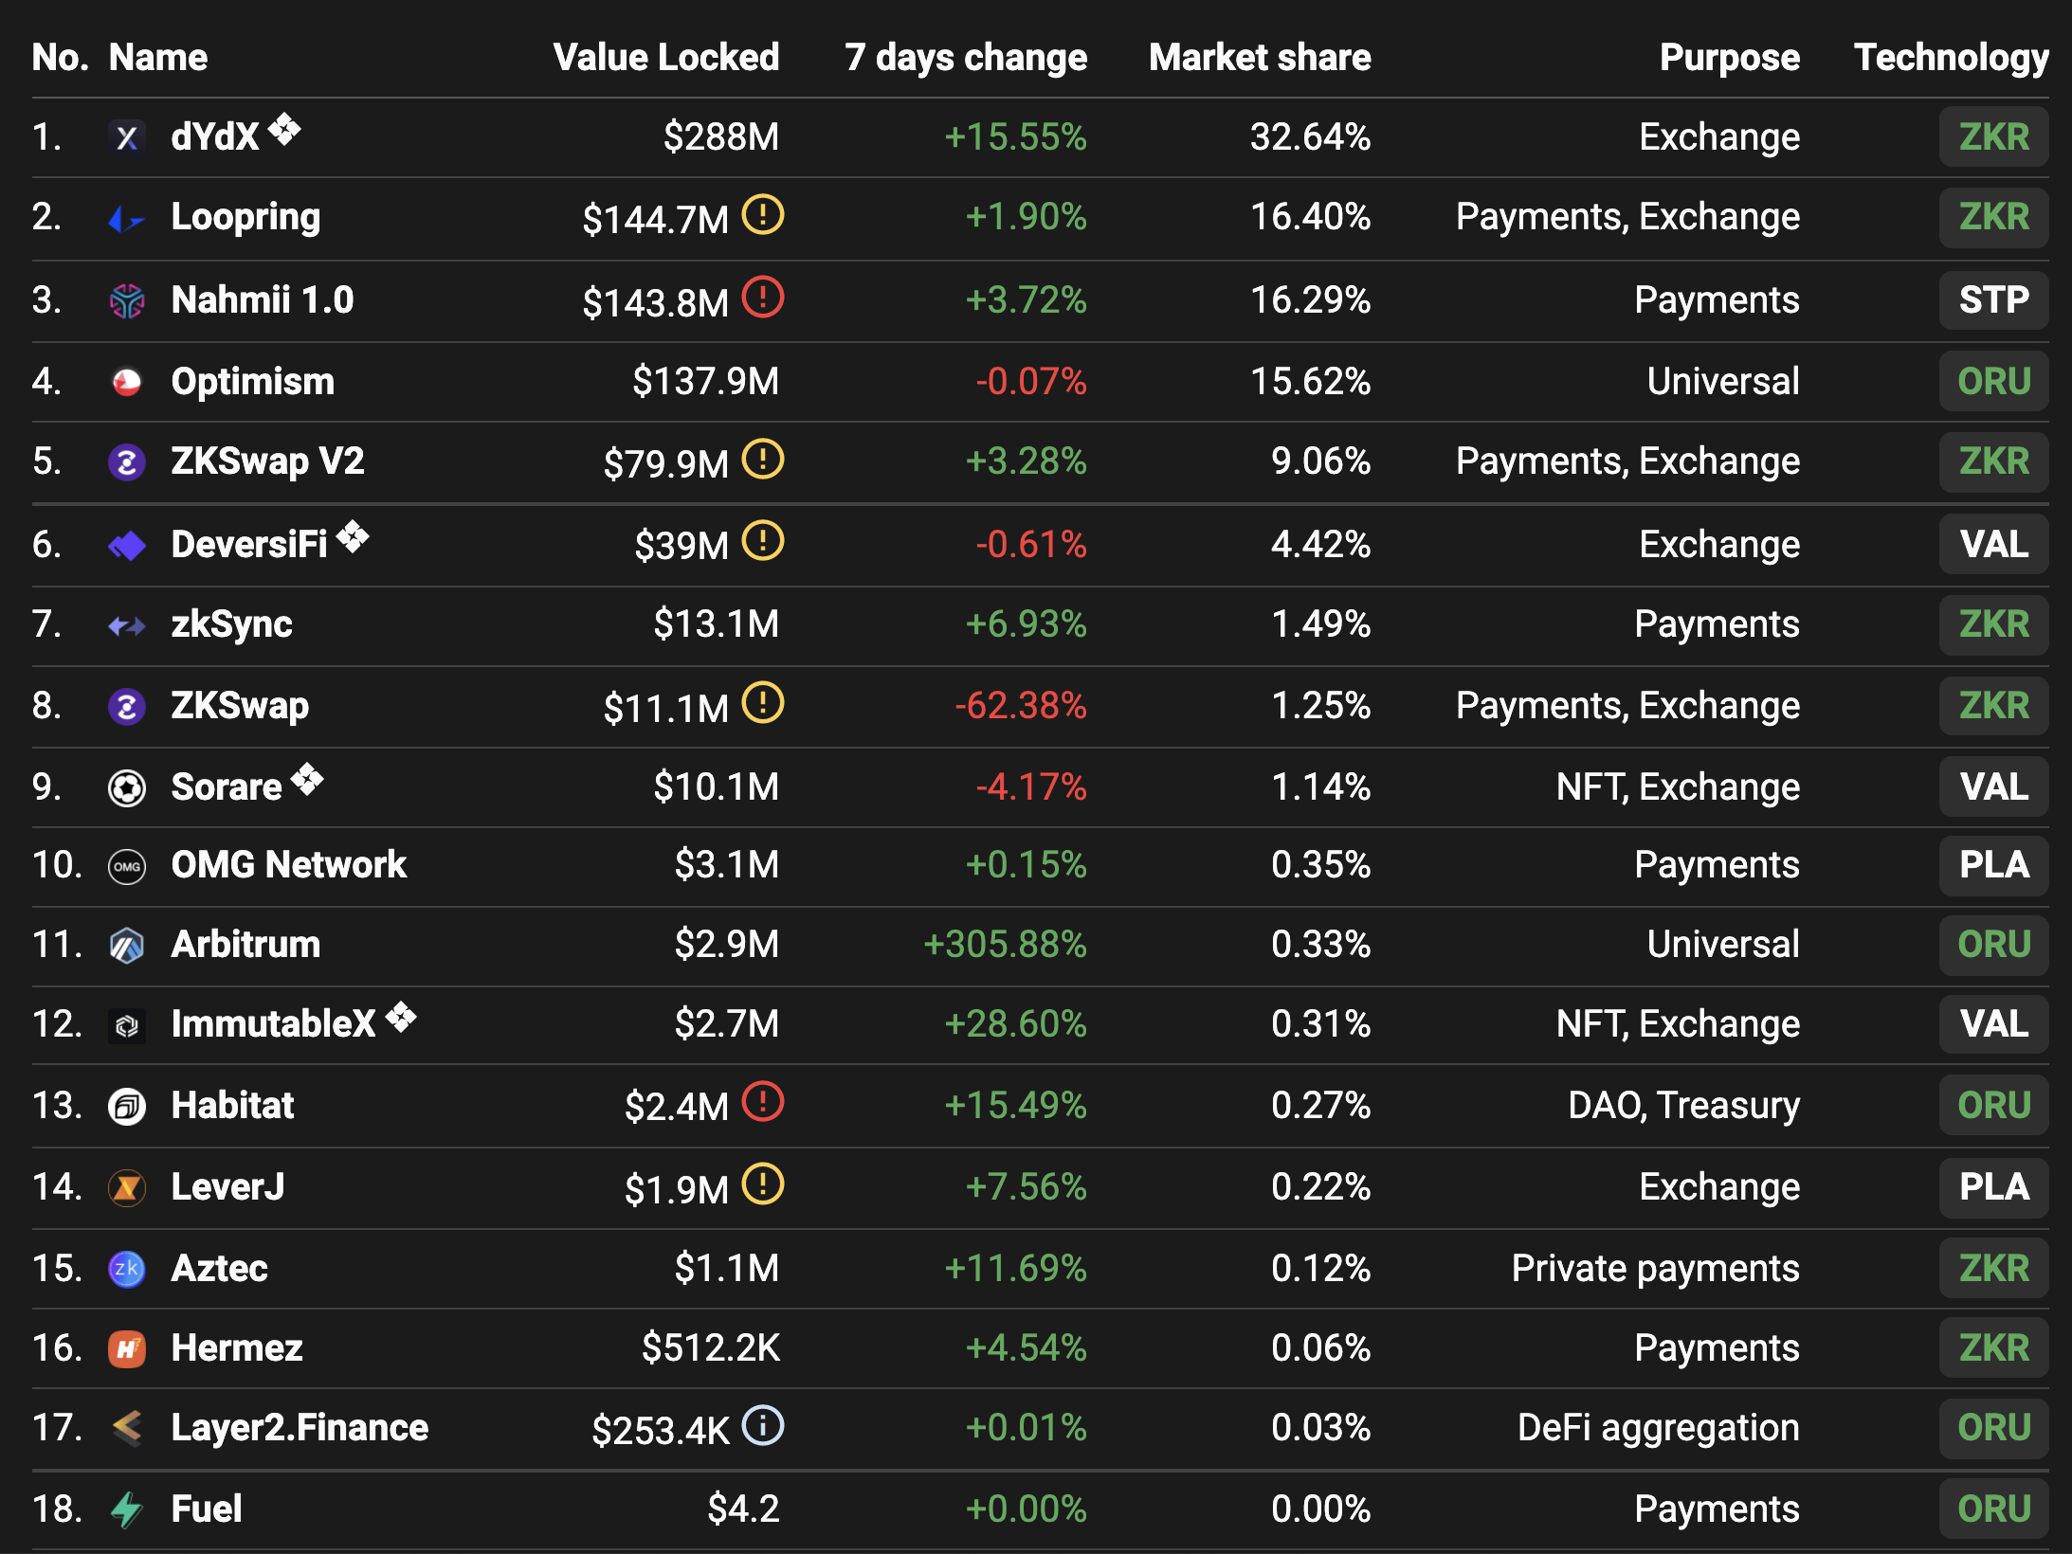
Task: Click the Technology column header
Action: 1952,58
